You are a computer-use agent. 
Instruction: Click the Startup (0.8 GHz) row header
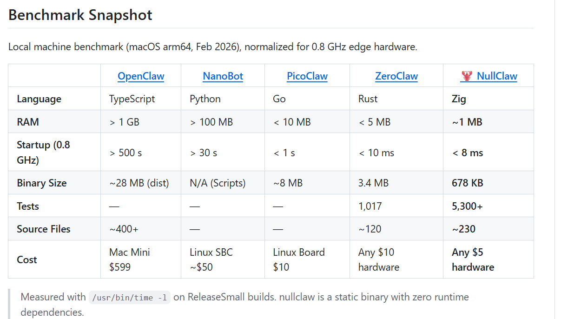43,153
